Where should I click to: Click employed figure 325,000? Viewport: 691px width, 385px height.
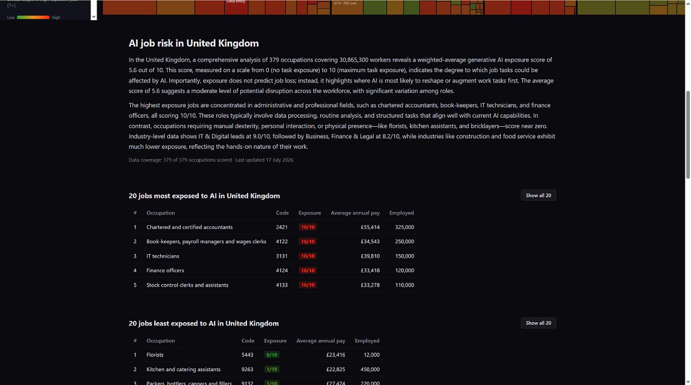(404, 227)
